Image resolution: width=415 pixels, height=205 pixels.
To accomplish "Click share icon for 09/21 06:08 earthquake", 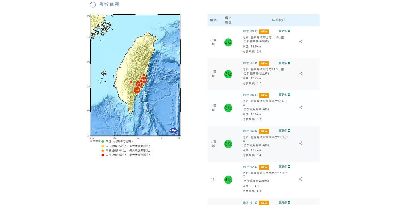I will coord(301,107).
